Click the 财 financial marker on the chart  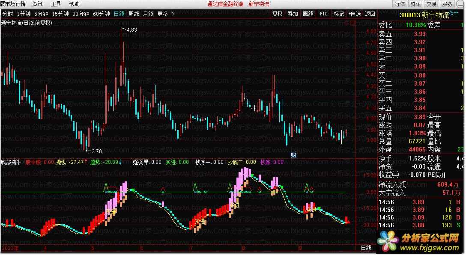[293, 155]
